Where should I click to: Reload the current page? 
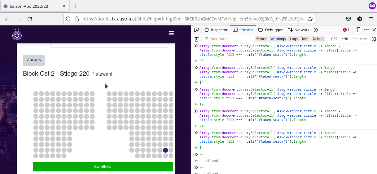[x=30, y=19]
